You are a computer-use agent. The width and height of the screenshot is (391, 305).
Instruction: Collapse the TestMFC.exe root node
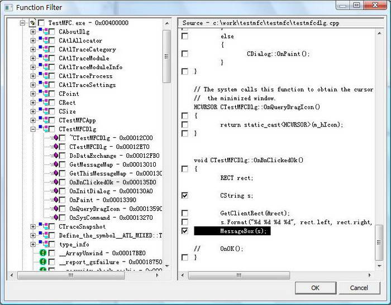click(x=22, y=23)
